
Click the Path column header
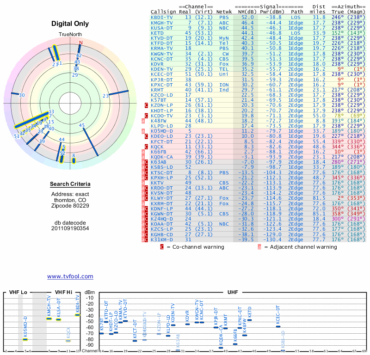[x=297, y=12]
